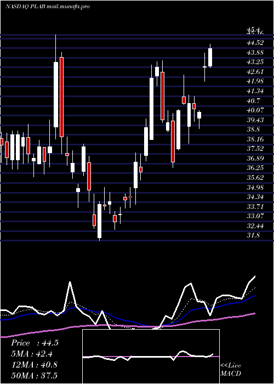Click the 36.25 price axis label

click(x=255, y=168)
